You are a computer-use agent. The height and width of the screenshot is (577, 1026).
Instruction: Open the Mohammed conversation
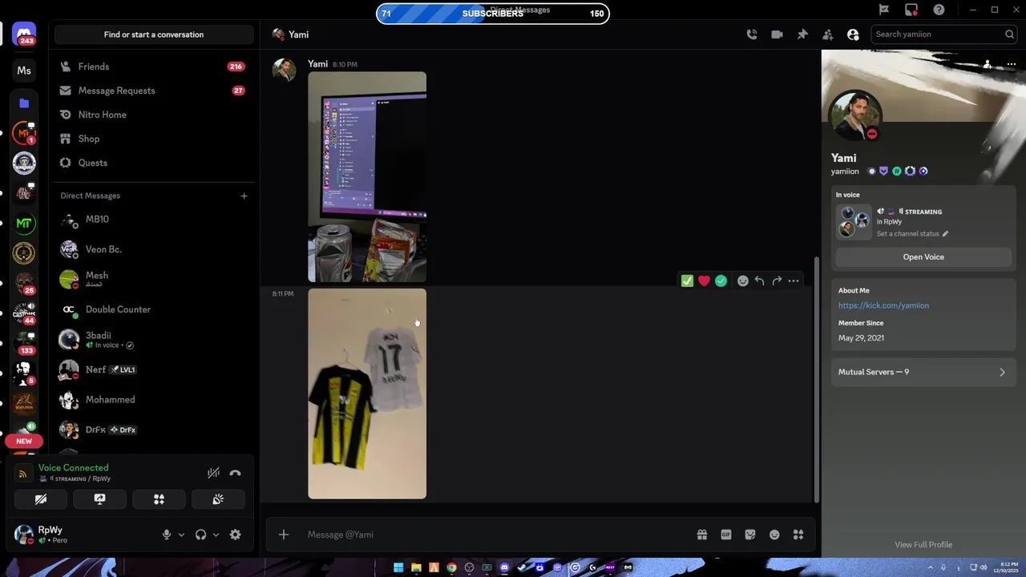pyautogui.click(x=154, y=399)
